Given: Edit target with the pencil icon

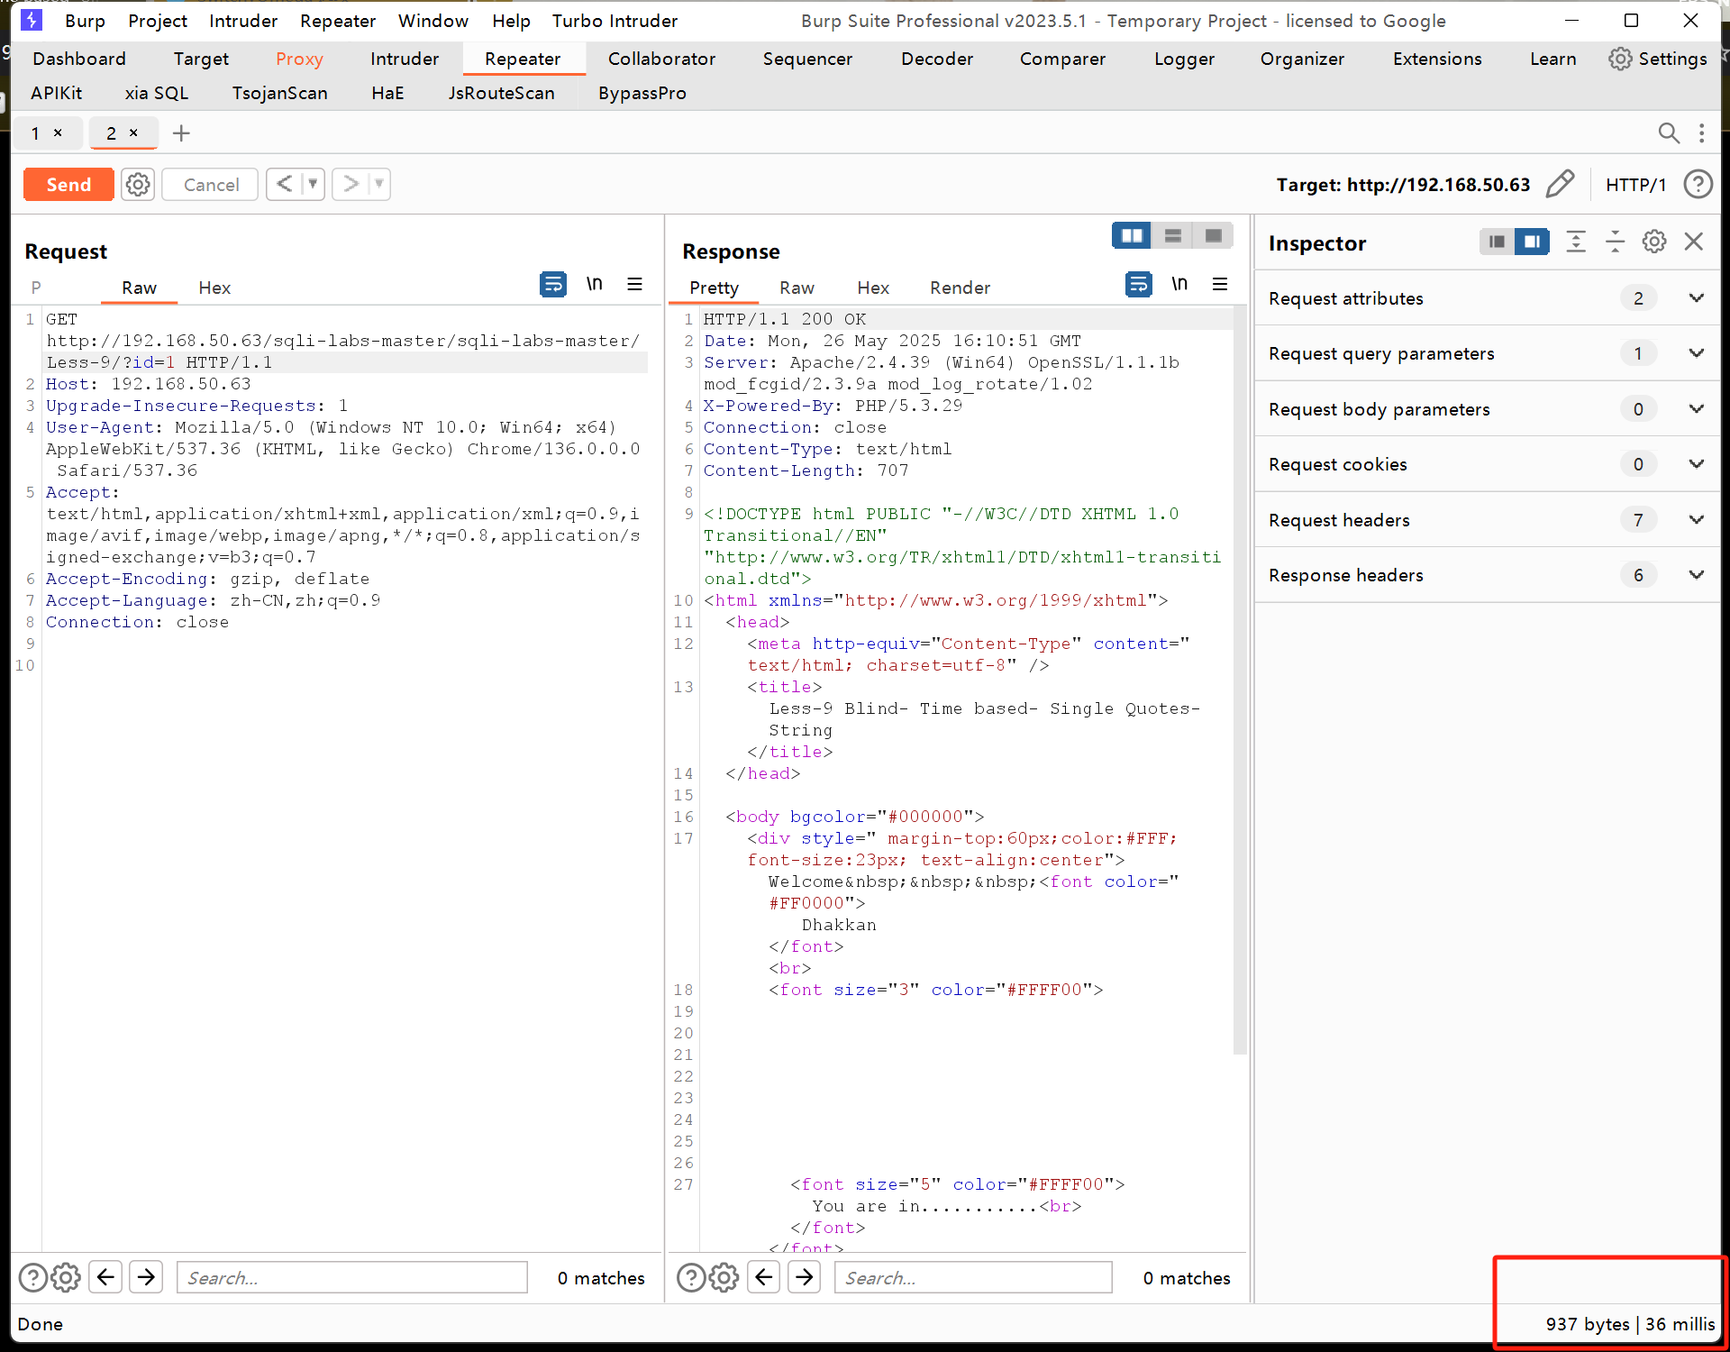Looking at the screenshot, I should click(1560, 185).
